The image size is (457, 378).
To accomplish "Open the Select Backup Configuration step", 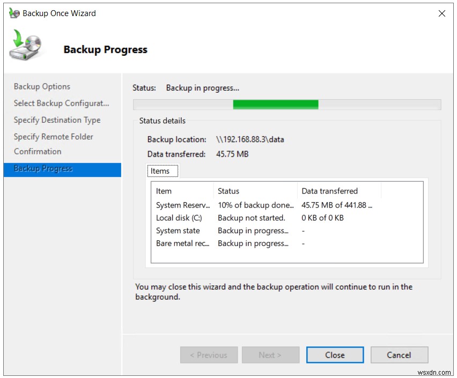I will 62,103.
